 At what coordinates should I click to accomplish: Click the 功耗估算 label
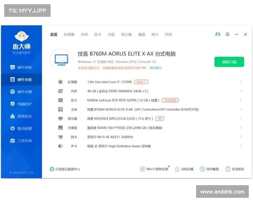187,169
